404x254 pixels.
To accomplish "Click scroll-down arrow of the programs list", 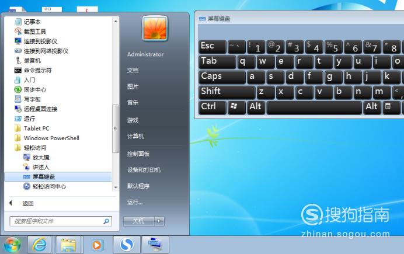I will 116,187.
